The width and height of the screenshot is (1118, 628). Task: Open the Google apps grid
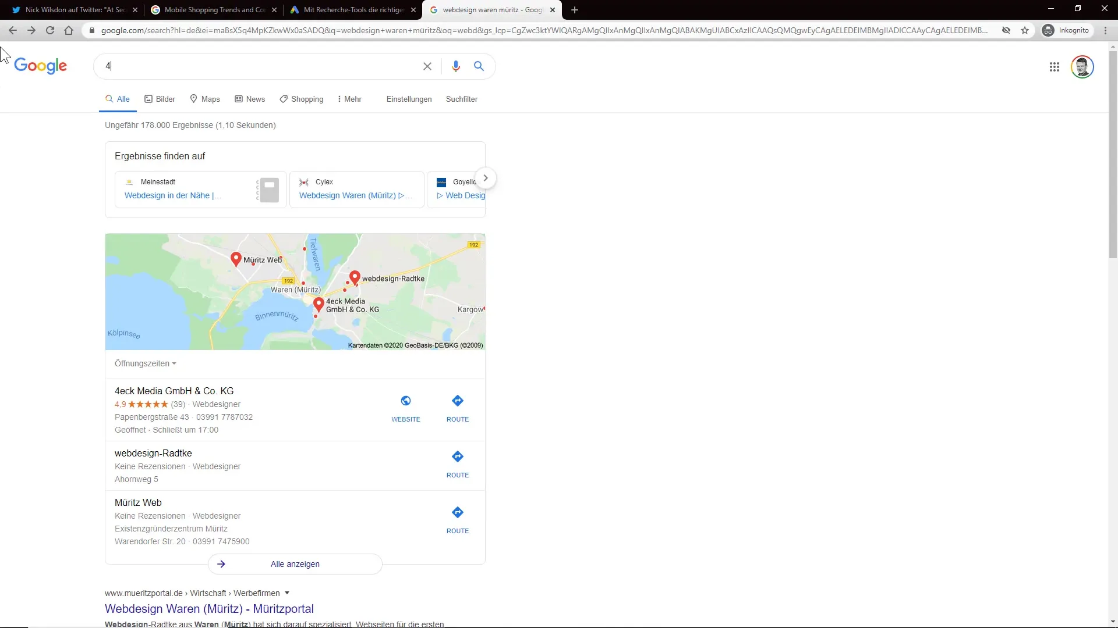point(1055,67)
